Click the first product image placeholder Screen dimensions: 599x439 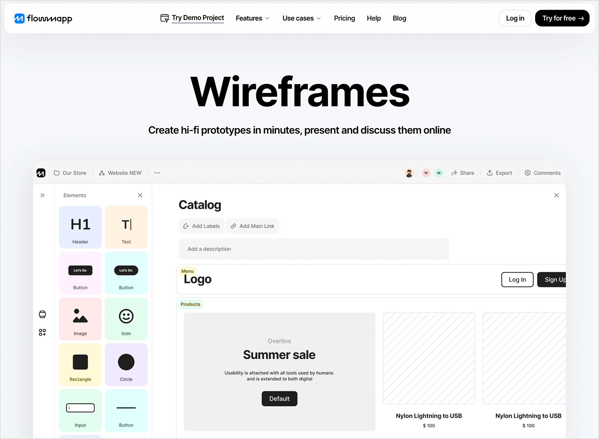pyautogui.click(x=429, y=358)
